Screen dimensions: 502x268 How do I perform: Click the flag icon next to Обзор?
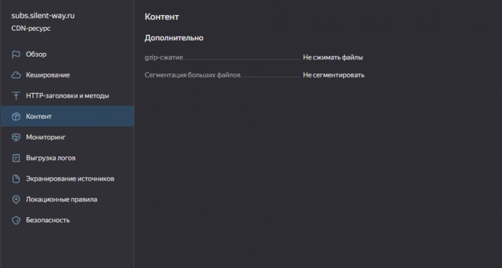pos(16,54)
